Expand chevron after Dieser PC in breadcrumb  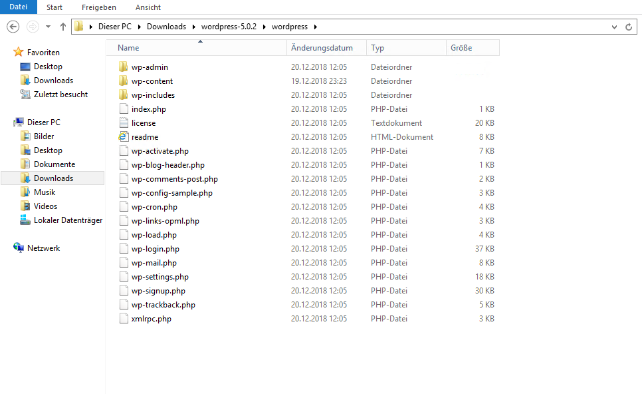coord(139,27)
